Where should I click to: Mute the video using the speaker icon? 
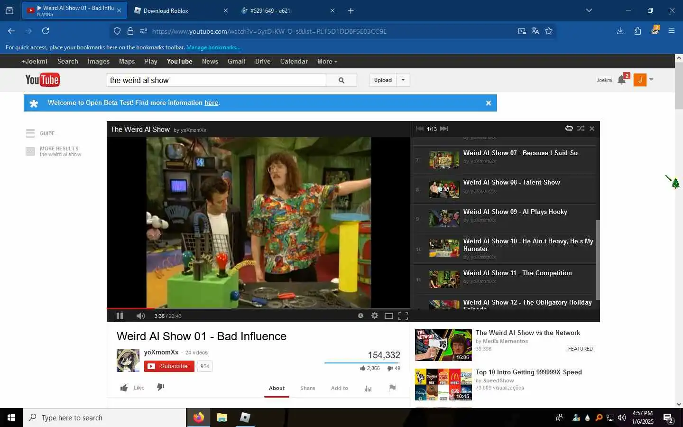click(140, 316)
